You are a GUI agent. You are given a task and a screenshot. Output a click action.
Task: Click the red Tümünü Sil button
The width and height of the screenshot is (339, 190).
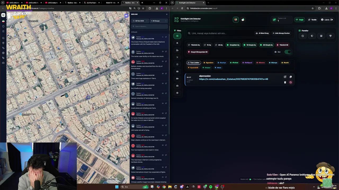pyautogui.click(x=283, y=45)
